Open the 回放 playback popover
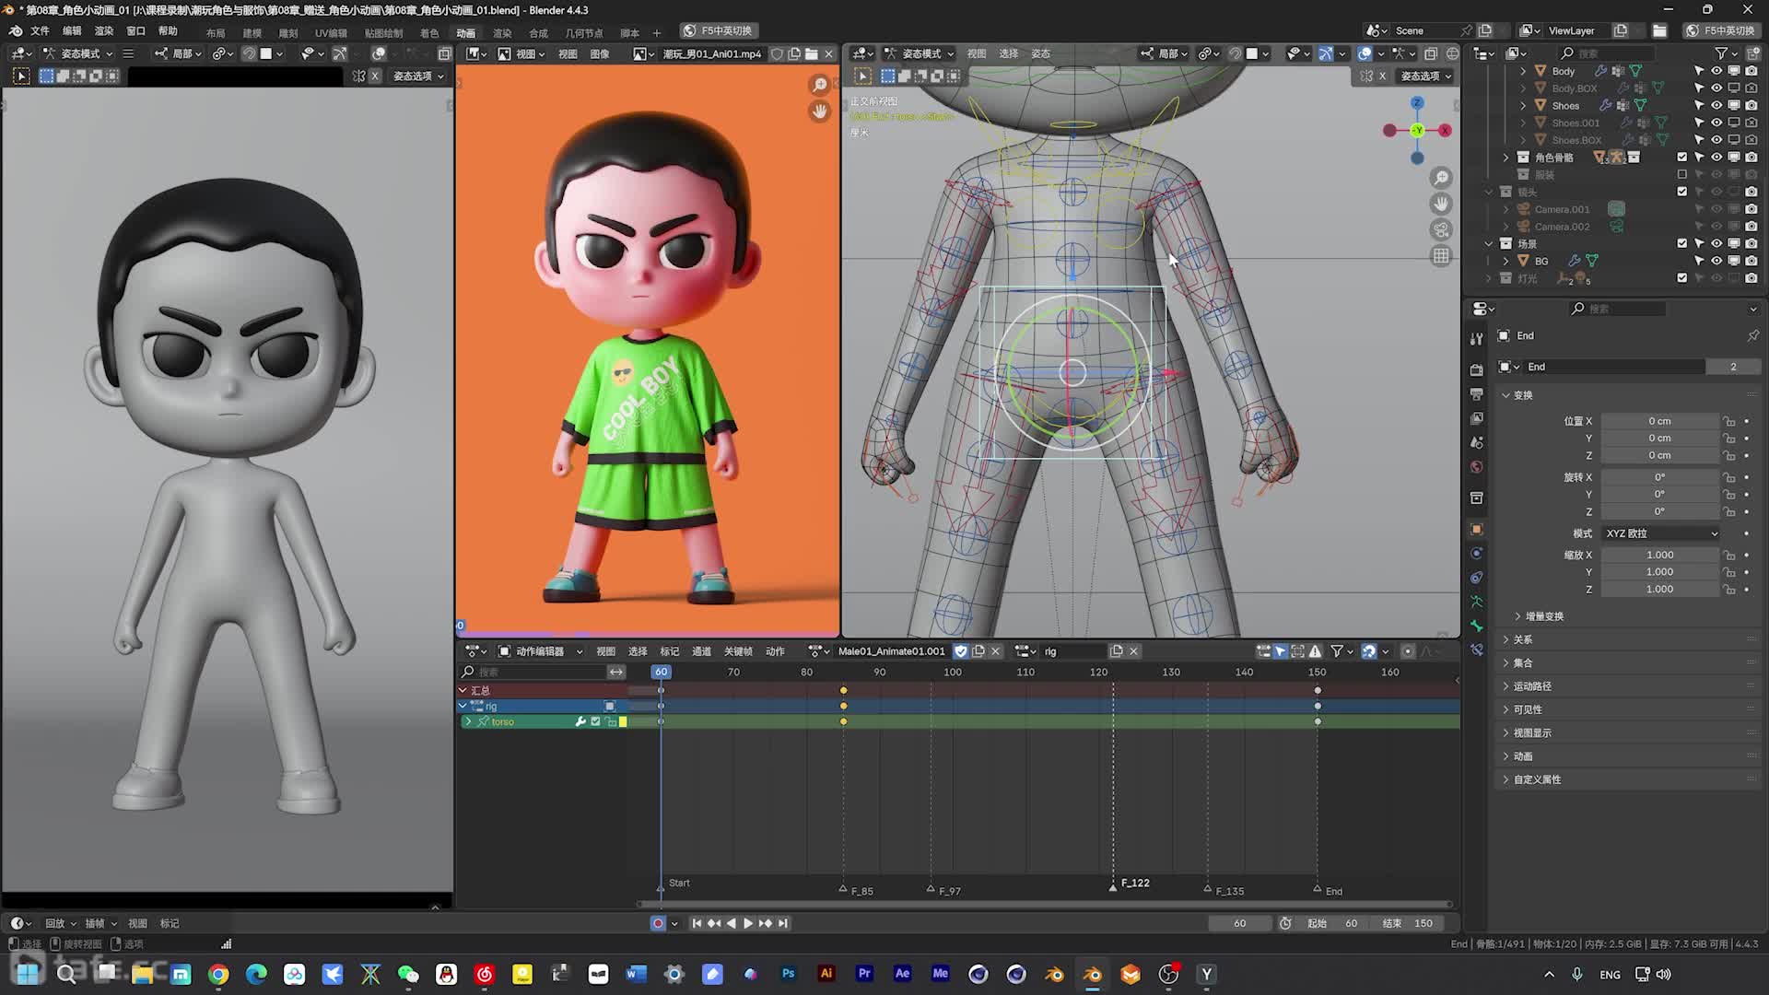The width and height of the screenshot is (1769, 995). (60, 923)
